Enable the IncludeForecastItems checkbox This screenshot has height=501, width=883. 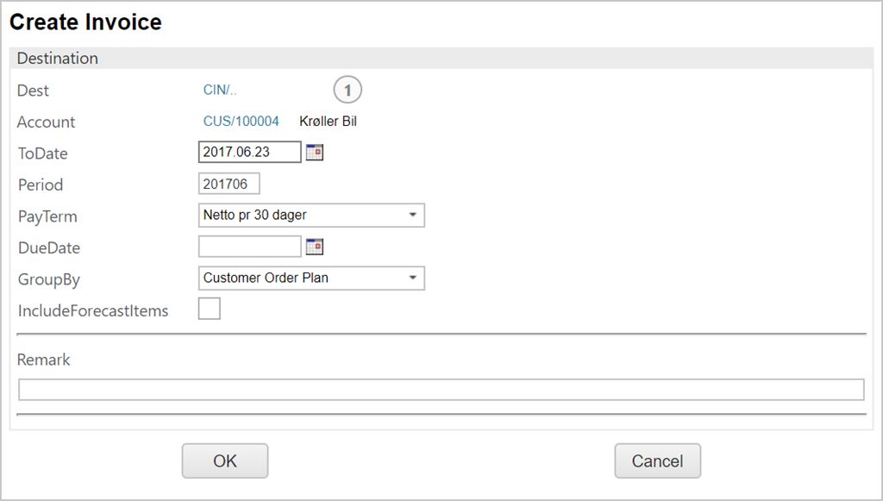point(210,309)
